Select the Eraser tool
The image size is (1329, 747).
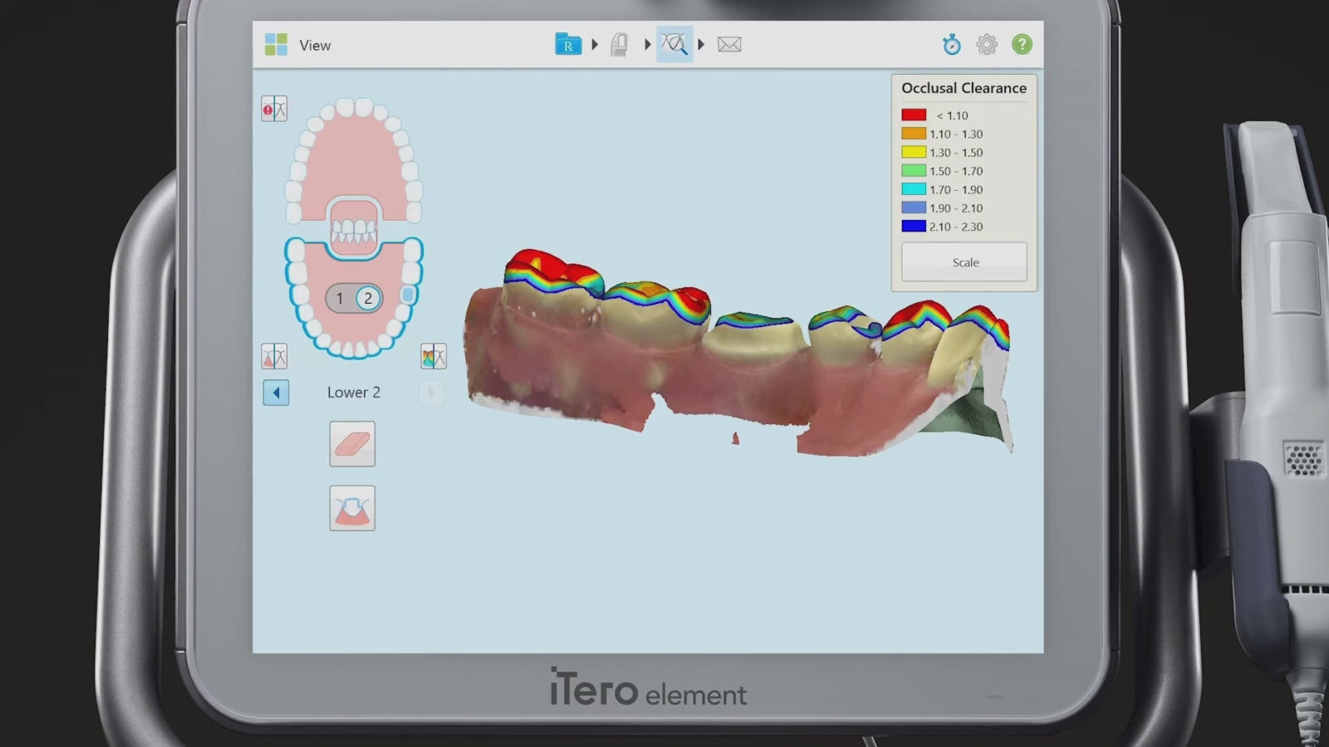coord(352,444)
